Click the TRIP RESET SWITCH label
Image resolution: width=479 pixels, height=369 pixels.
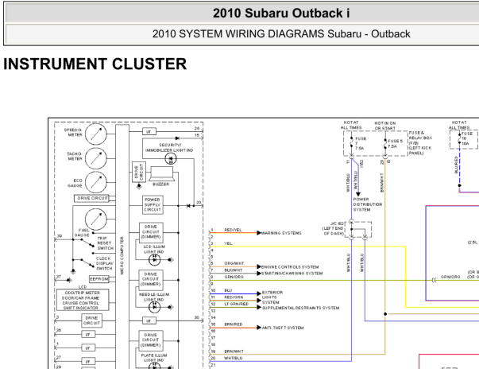pos(105,243)
